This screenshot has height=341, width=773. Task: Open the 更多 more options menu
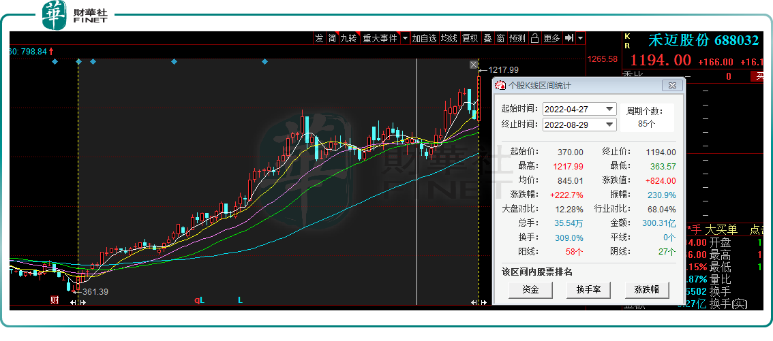(551, 38)
